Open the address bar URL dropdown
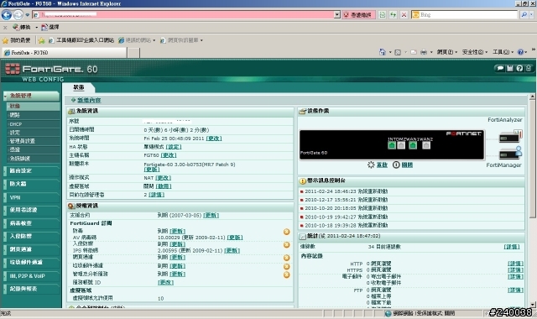Image resolution: width=537 pixels, height=319 pixels. (337, 15)
